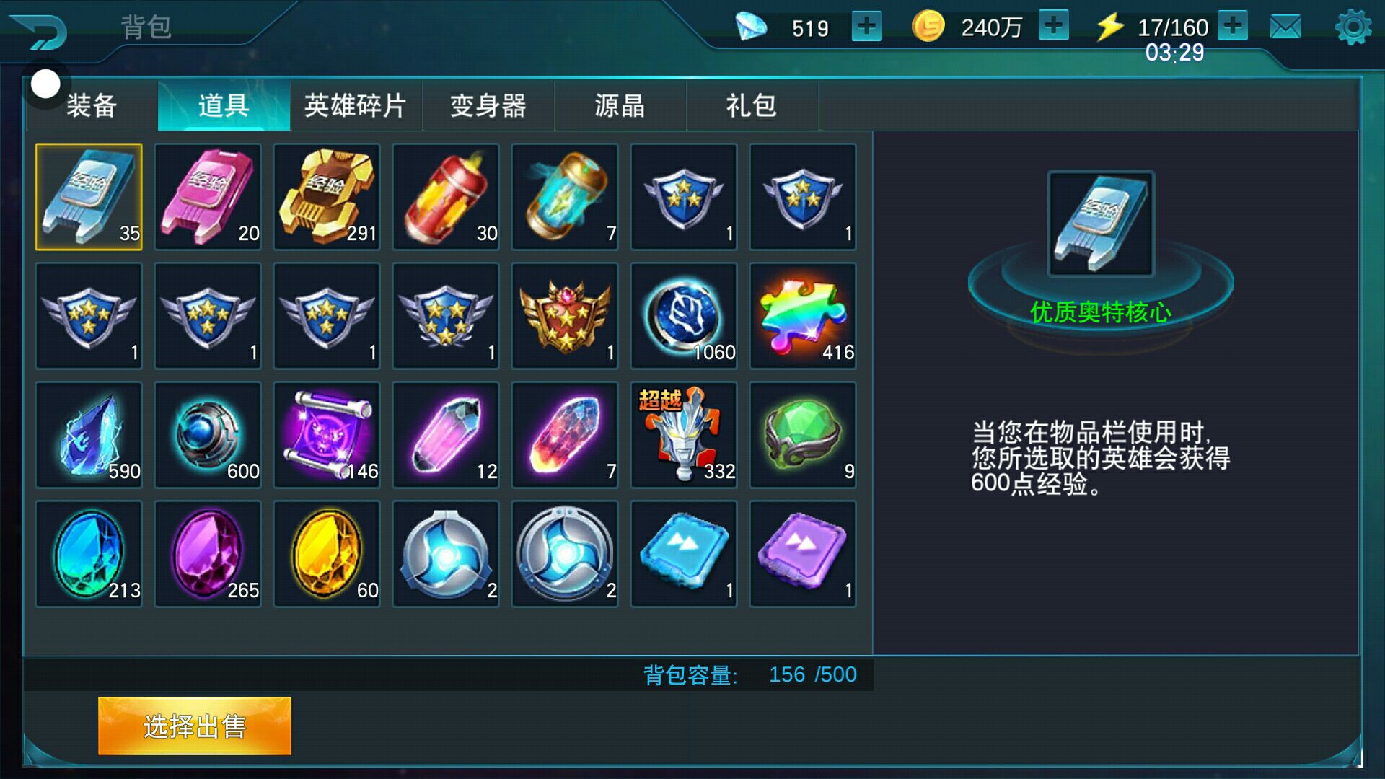
Task: Add gold coins with the plus beside 240万
Action: pyautogui.click(x=1053, y=26)
